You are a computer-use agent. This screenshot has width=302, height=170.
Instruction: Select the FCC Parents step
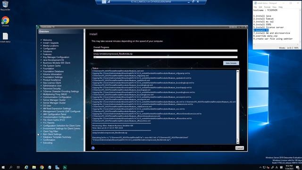pyautogui.click(x=49, y=123)
